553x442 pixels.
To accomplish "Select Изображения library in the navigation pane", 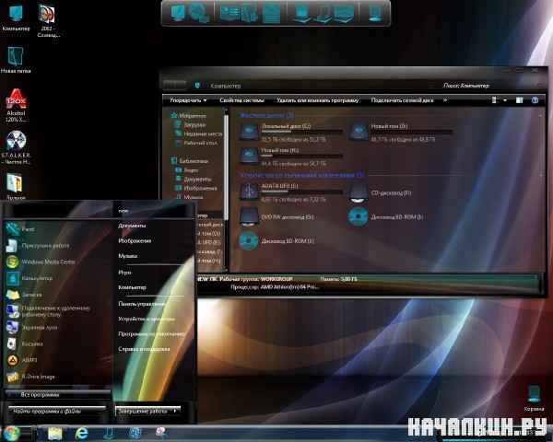I will tap(197, 188).
